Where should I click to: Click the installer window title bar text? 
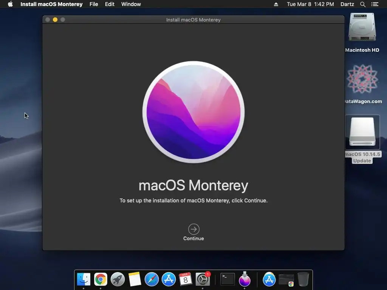coord(193,20)
